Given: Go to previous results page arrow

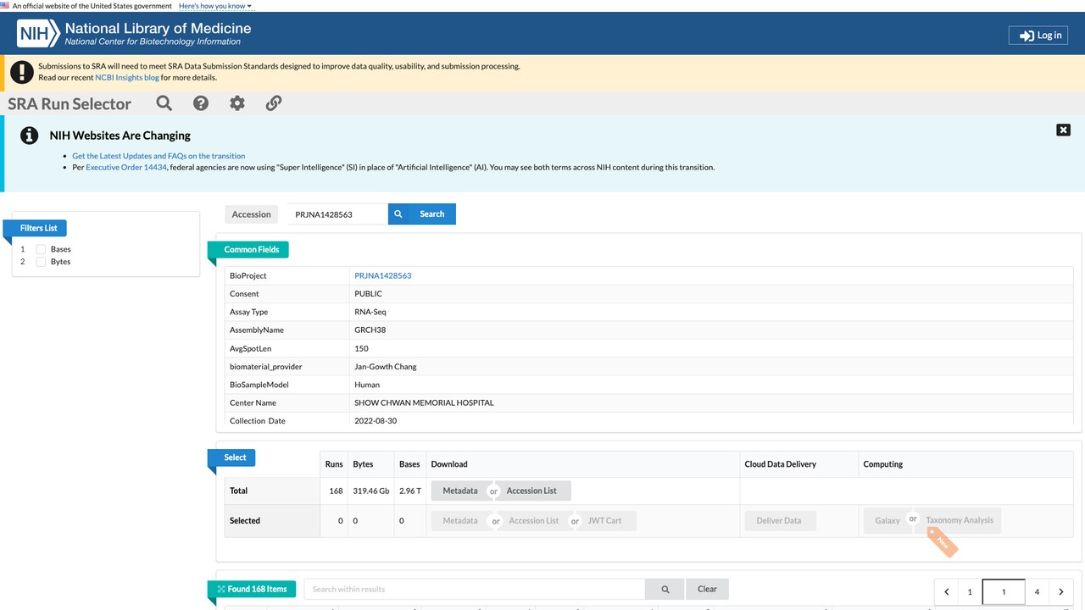Looking at the screenshot, I should (947, 592).
